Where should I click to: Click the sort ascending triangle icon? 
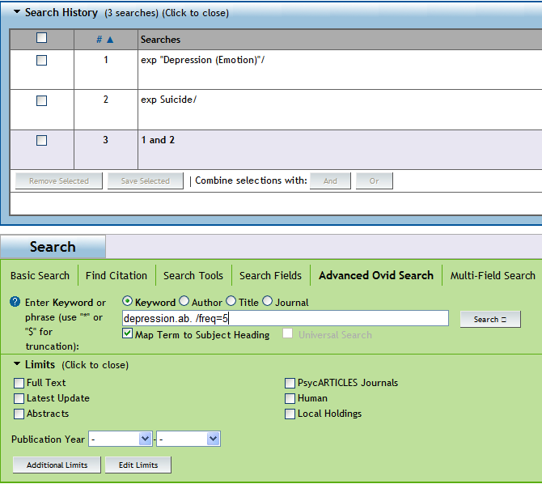point(110,40)
